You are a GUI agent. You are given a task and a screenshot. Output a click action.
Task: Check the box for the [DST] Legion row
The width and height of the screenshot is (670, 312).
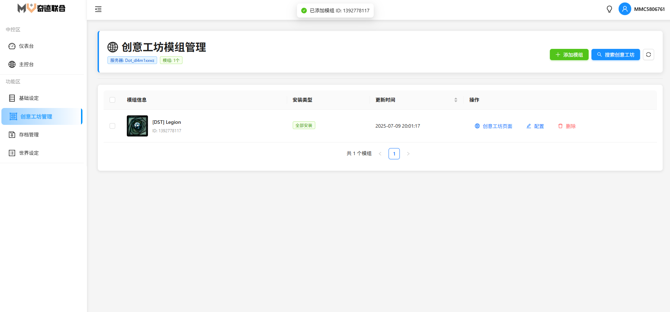112,126
